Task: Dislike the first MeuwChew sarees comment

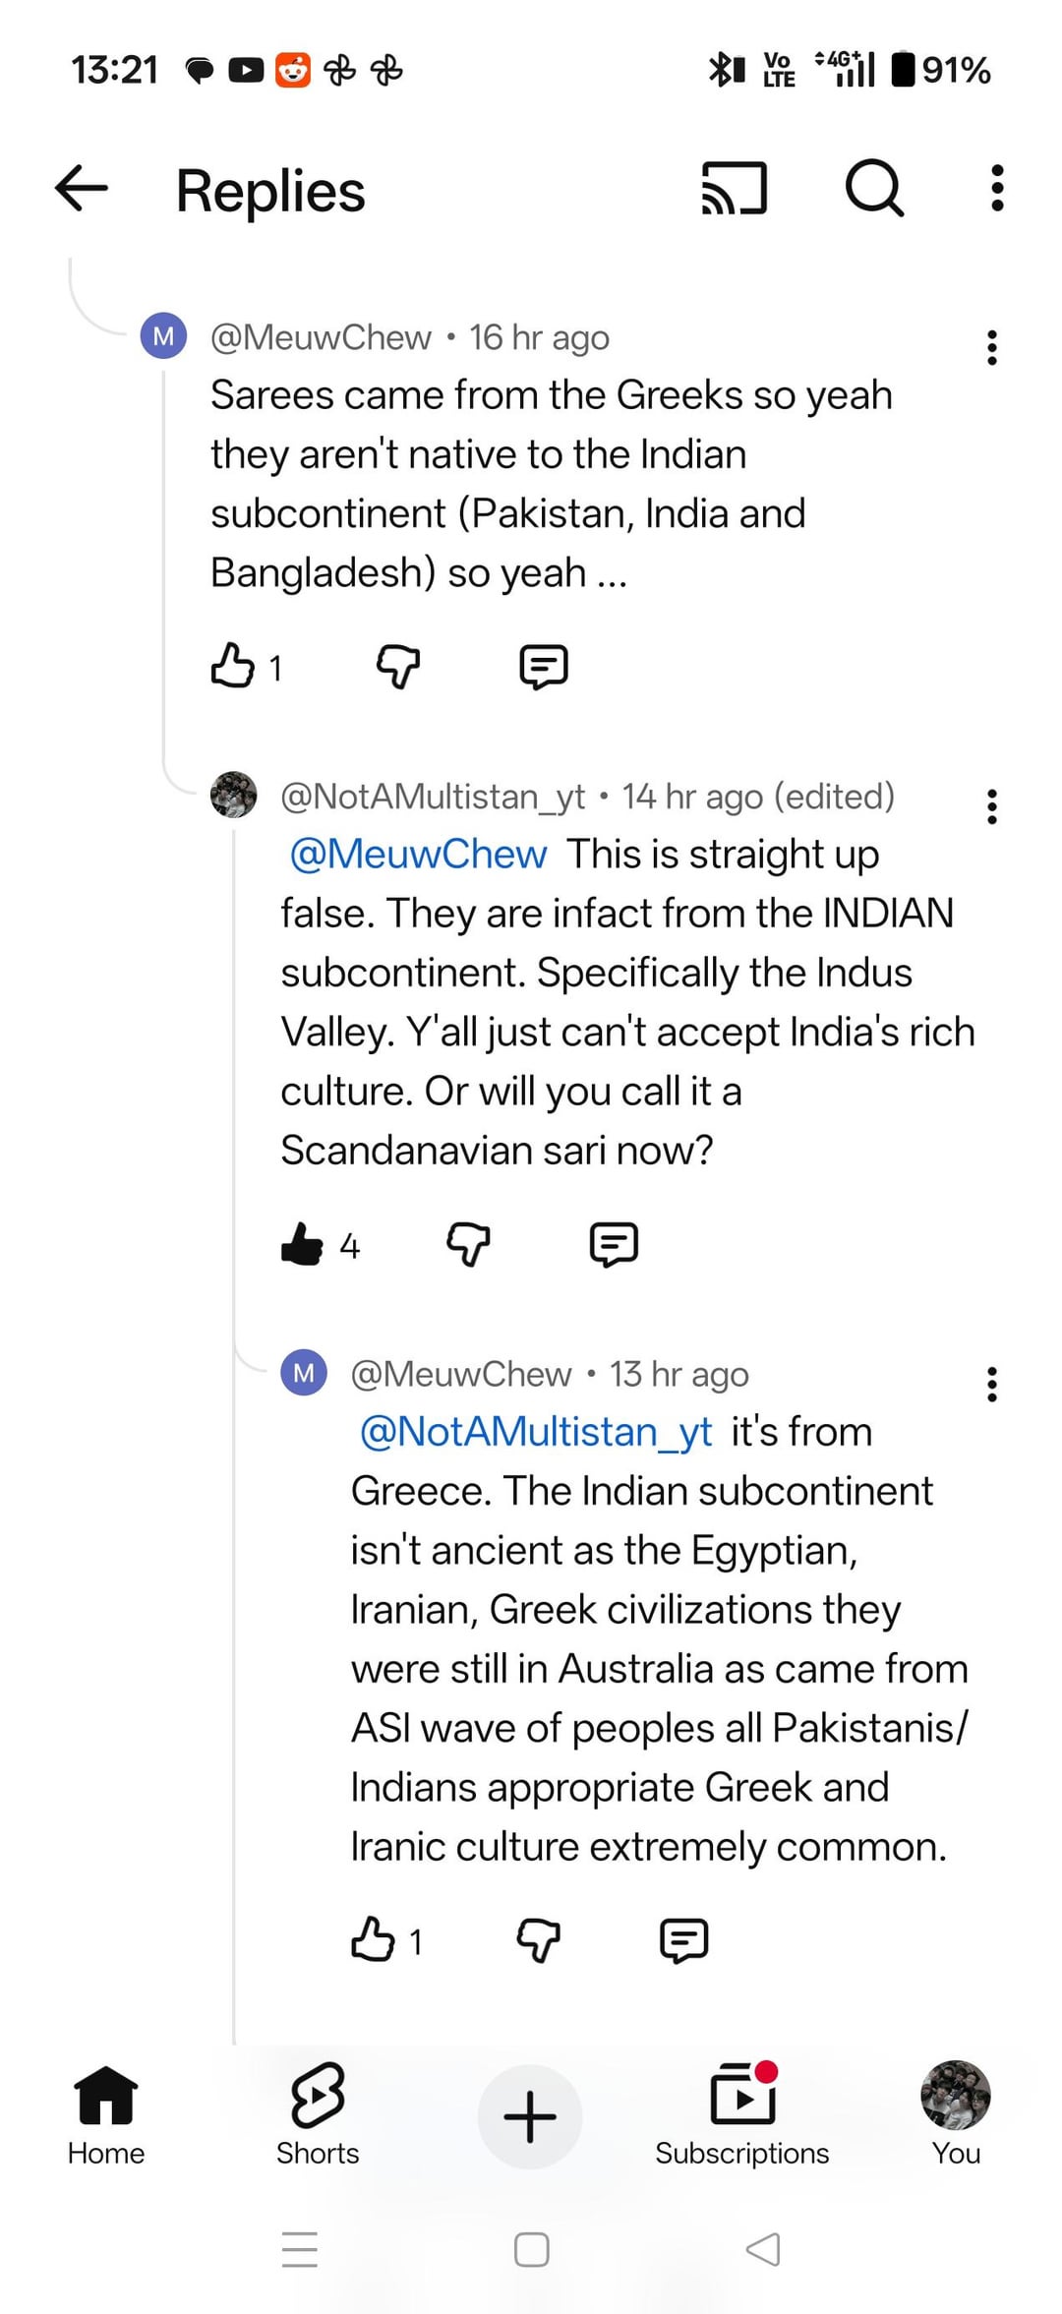Action: [x=398, y=666]
